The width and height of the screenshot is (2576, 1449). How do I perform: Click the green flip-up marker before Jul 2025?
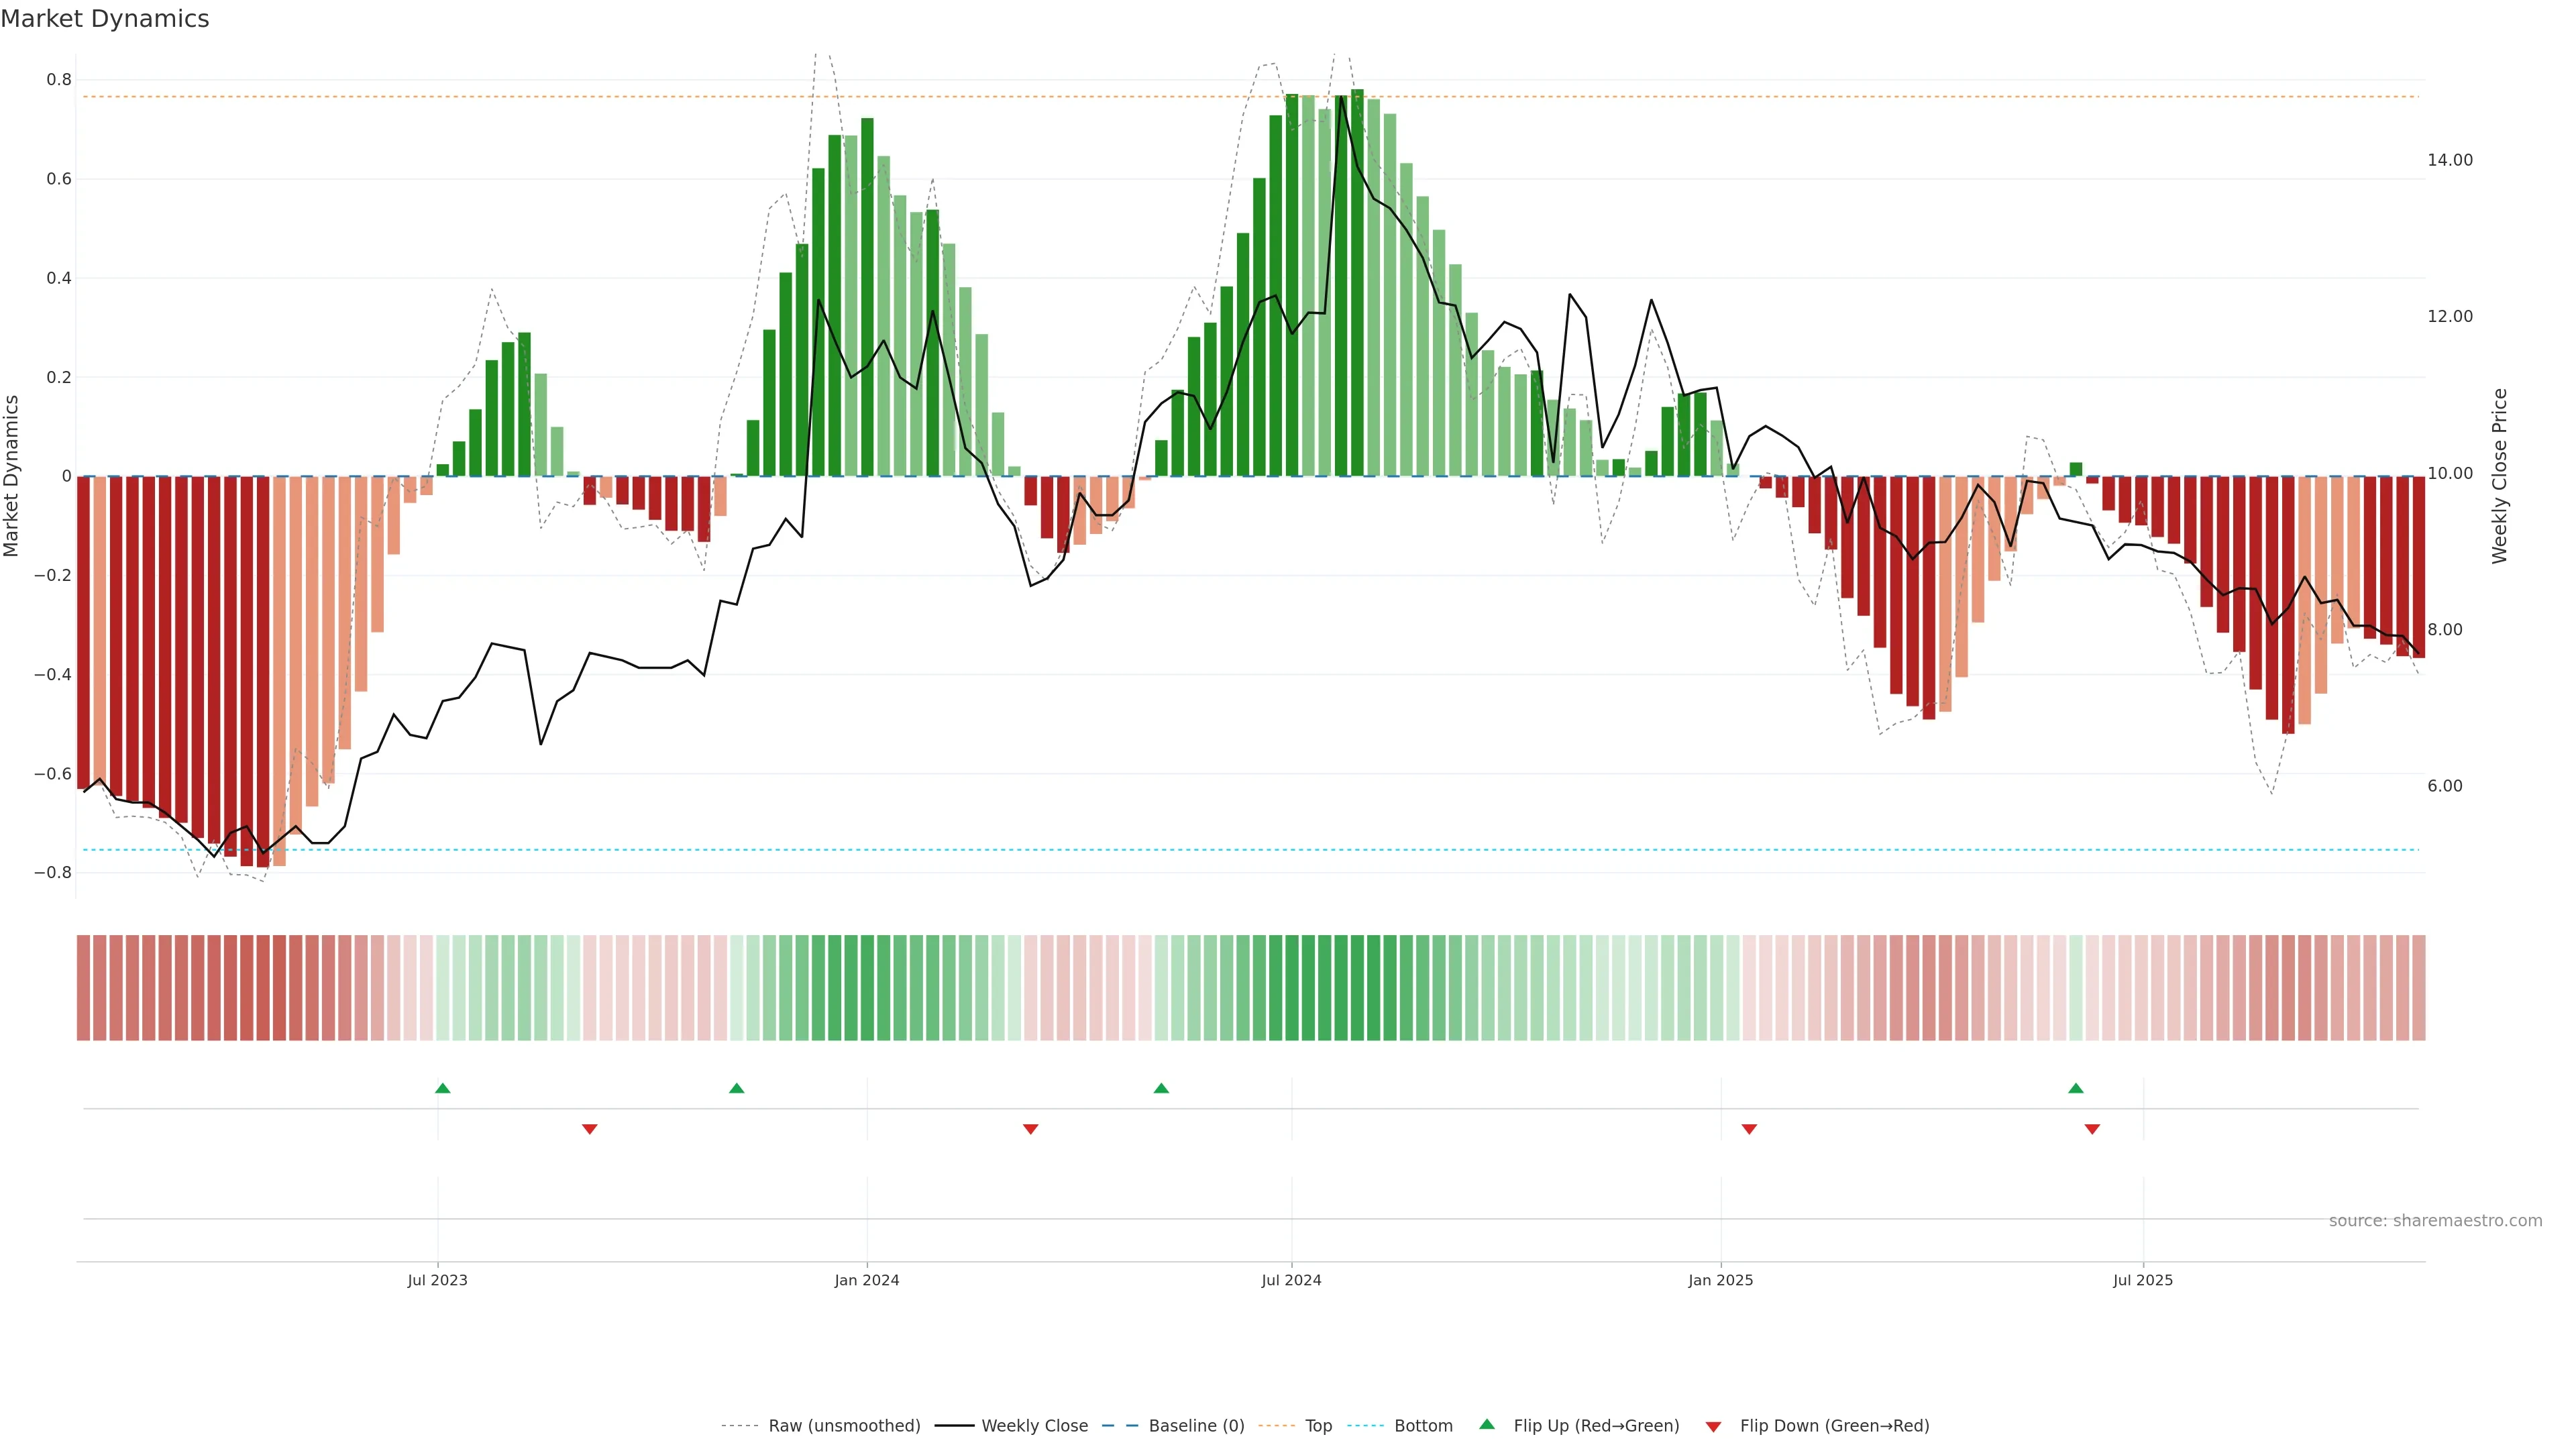click(2076, 1088)
